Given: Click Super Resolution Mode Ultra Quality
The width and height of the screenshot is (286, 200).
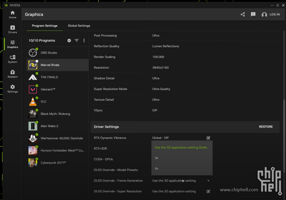Looking at the screenshot, I should coord(161,89).
